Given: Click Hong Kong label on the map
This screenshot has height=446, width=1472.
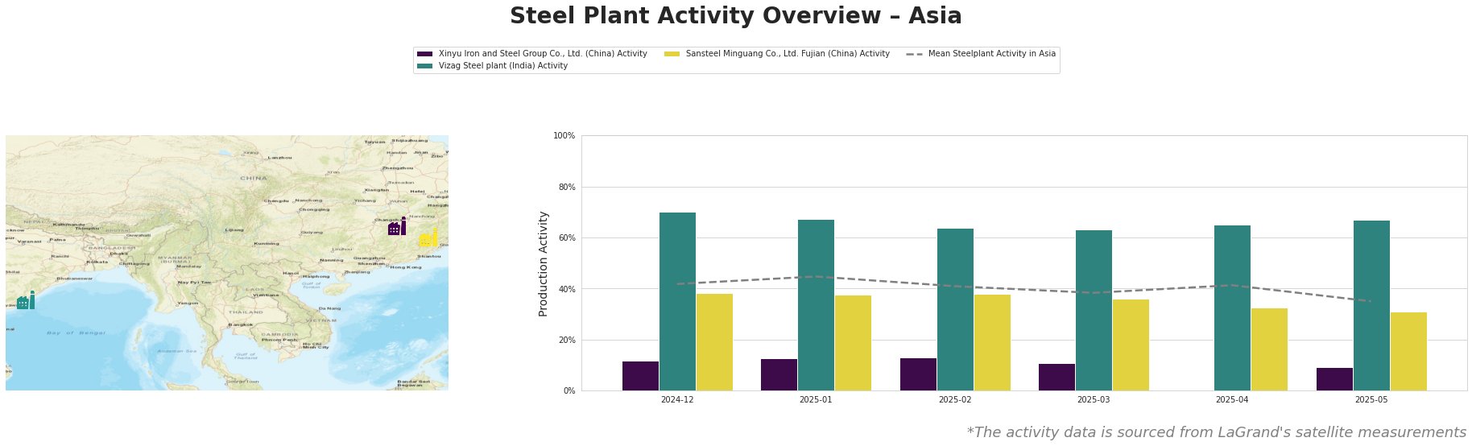Looking at the screenshot, I should click(x=405, y=267).
